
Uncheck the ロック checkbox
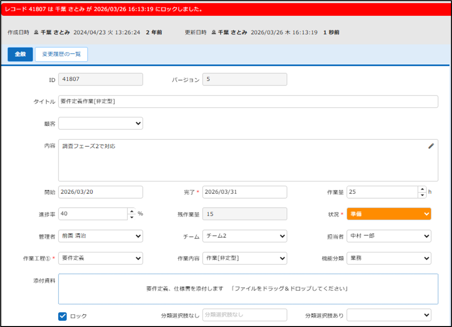62,316
